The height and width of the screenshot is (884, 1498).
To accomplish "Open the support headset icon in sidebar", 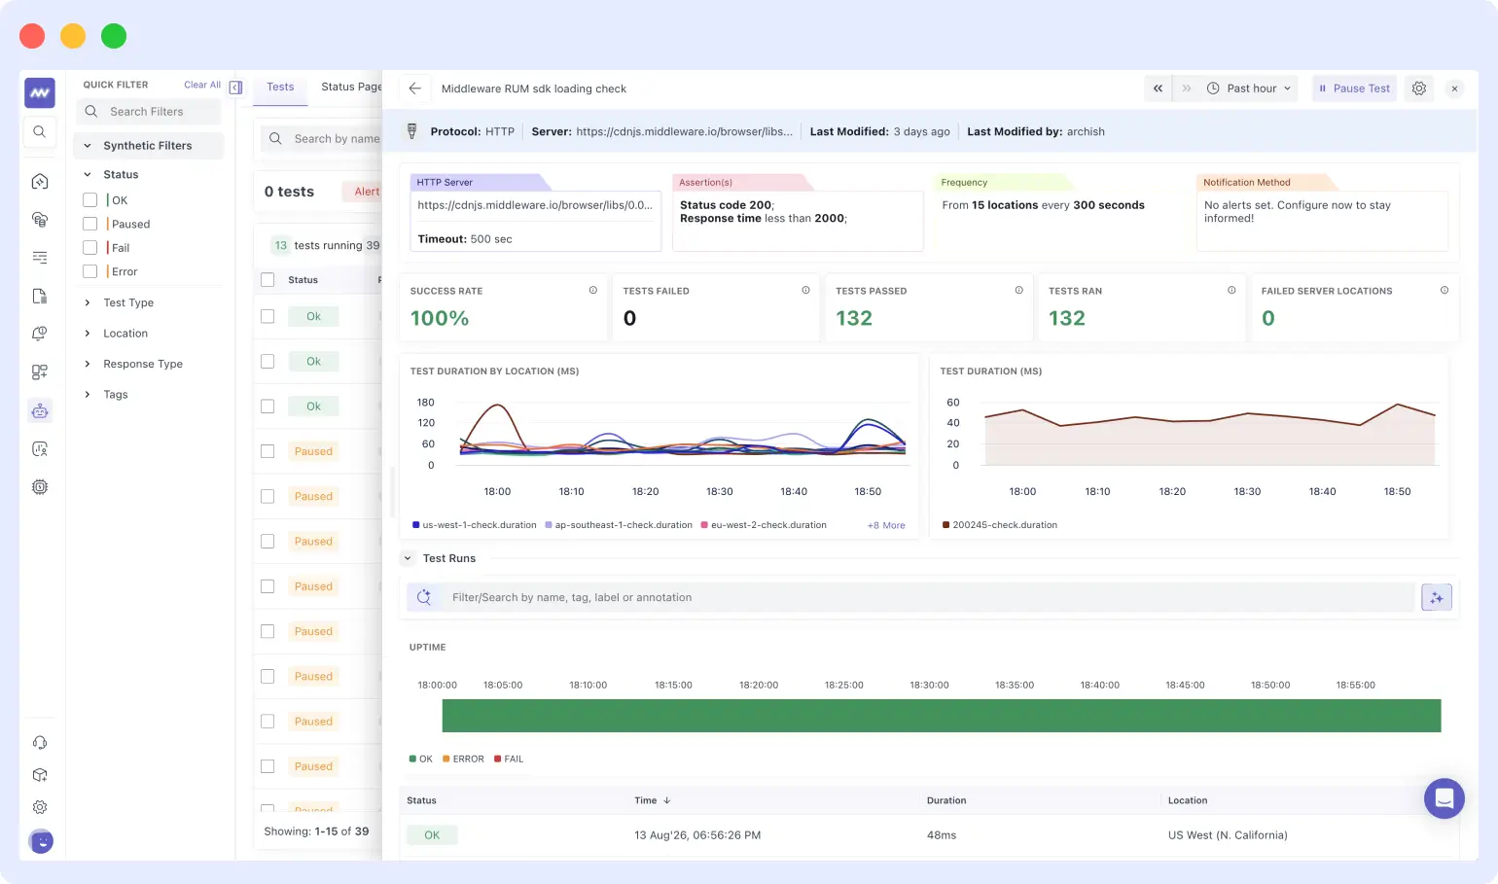I will click(40, 743).
